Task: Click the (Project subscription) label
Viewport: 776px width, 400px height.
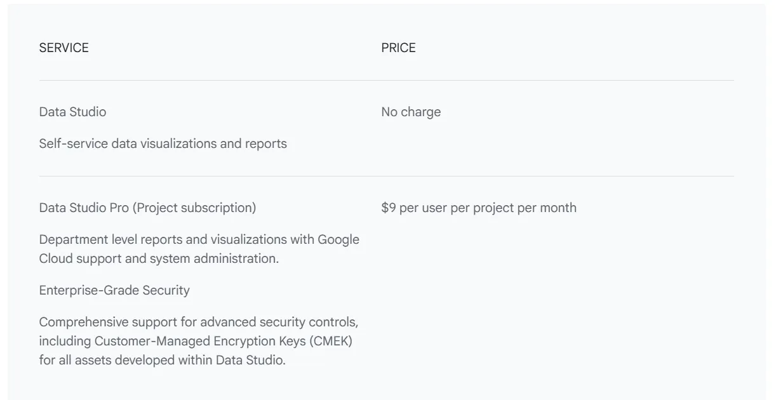Action: (x=194, y=208)
